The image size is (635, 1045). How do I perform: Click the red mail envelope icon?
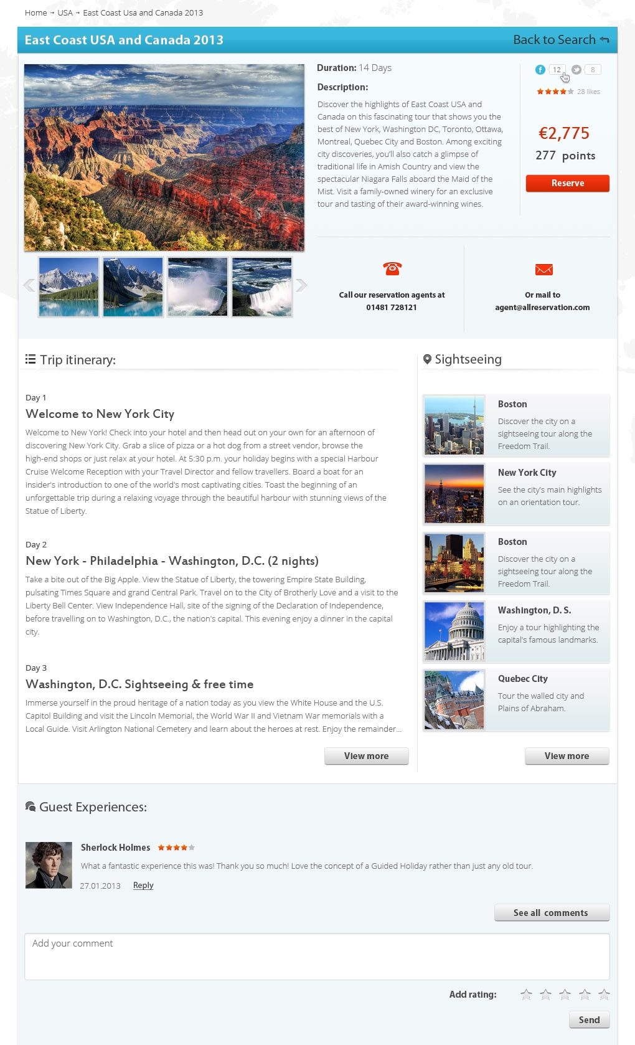[543, 269]
